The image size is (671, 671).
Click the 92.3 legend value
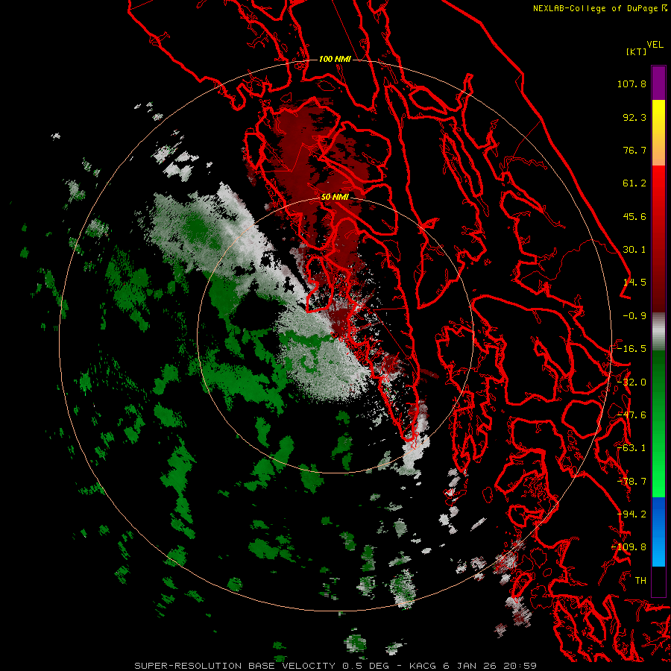(634, 117)
